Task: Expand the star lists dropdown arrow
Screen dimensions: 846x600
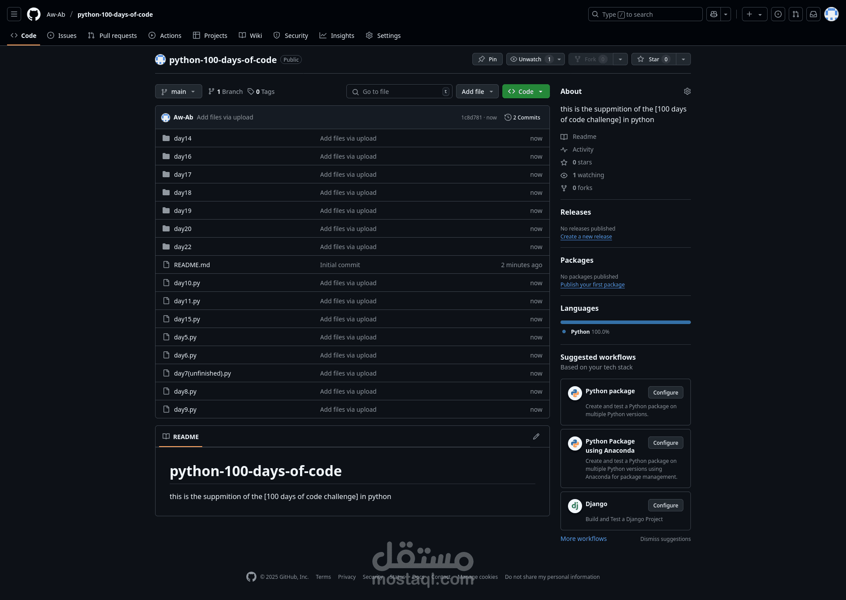Action: [x=683, y=59]
